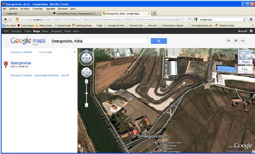This screenshot has height=154, width=255.
Task: Click the map pan arrows control
Action: pyautogui.click(x=86, y=72)
